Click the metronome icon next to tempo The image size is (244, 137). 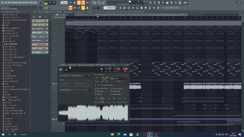(71, 3)
